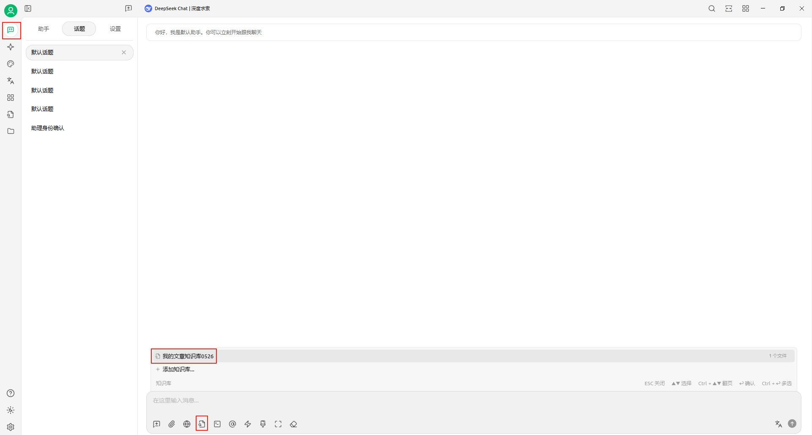Open the translate page from left sidebar
This screenshot has height=435, width=812.
11,81
